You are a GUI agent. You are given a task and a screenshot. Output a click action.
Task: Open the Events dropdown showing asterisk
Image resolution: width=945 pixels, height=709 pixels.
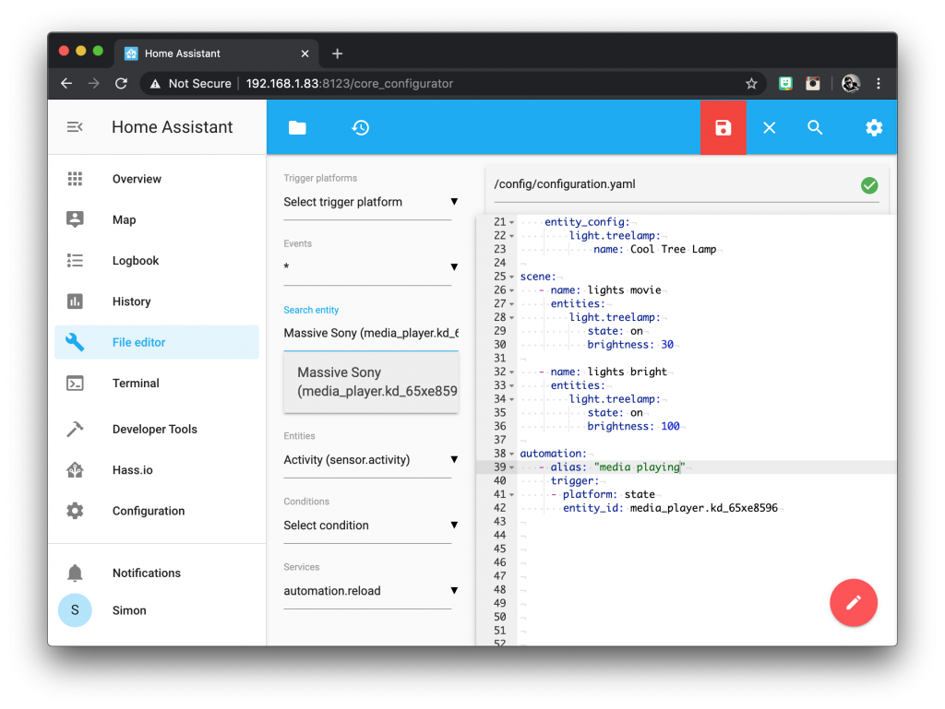coord(371,266)
